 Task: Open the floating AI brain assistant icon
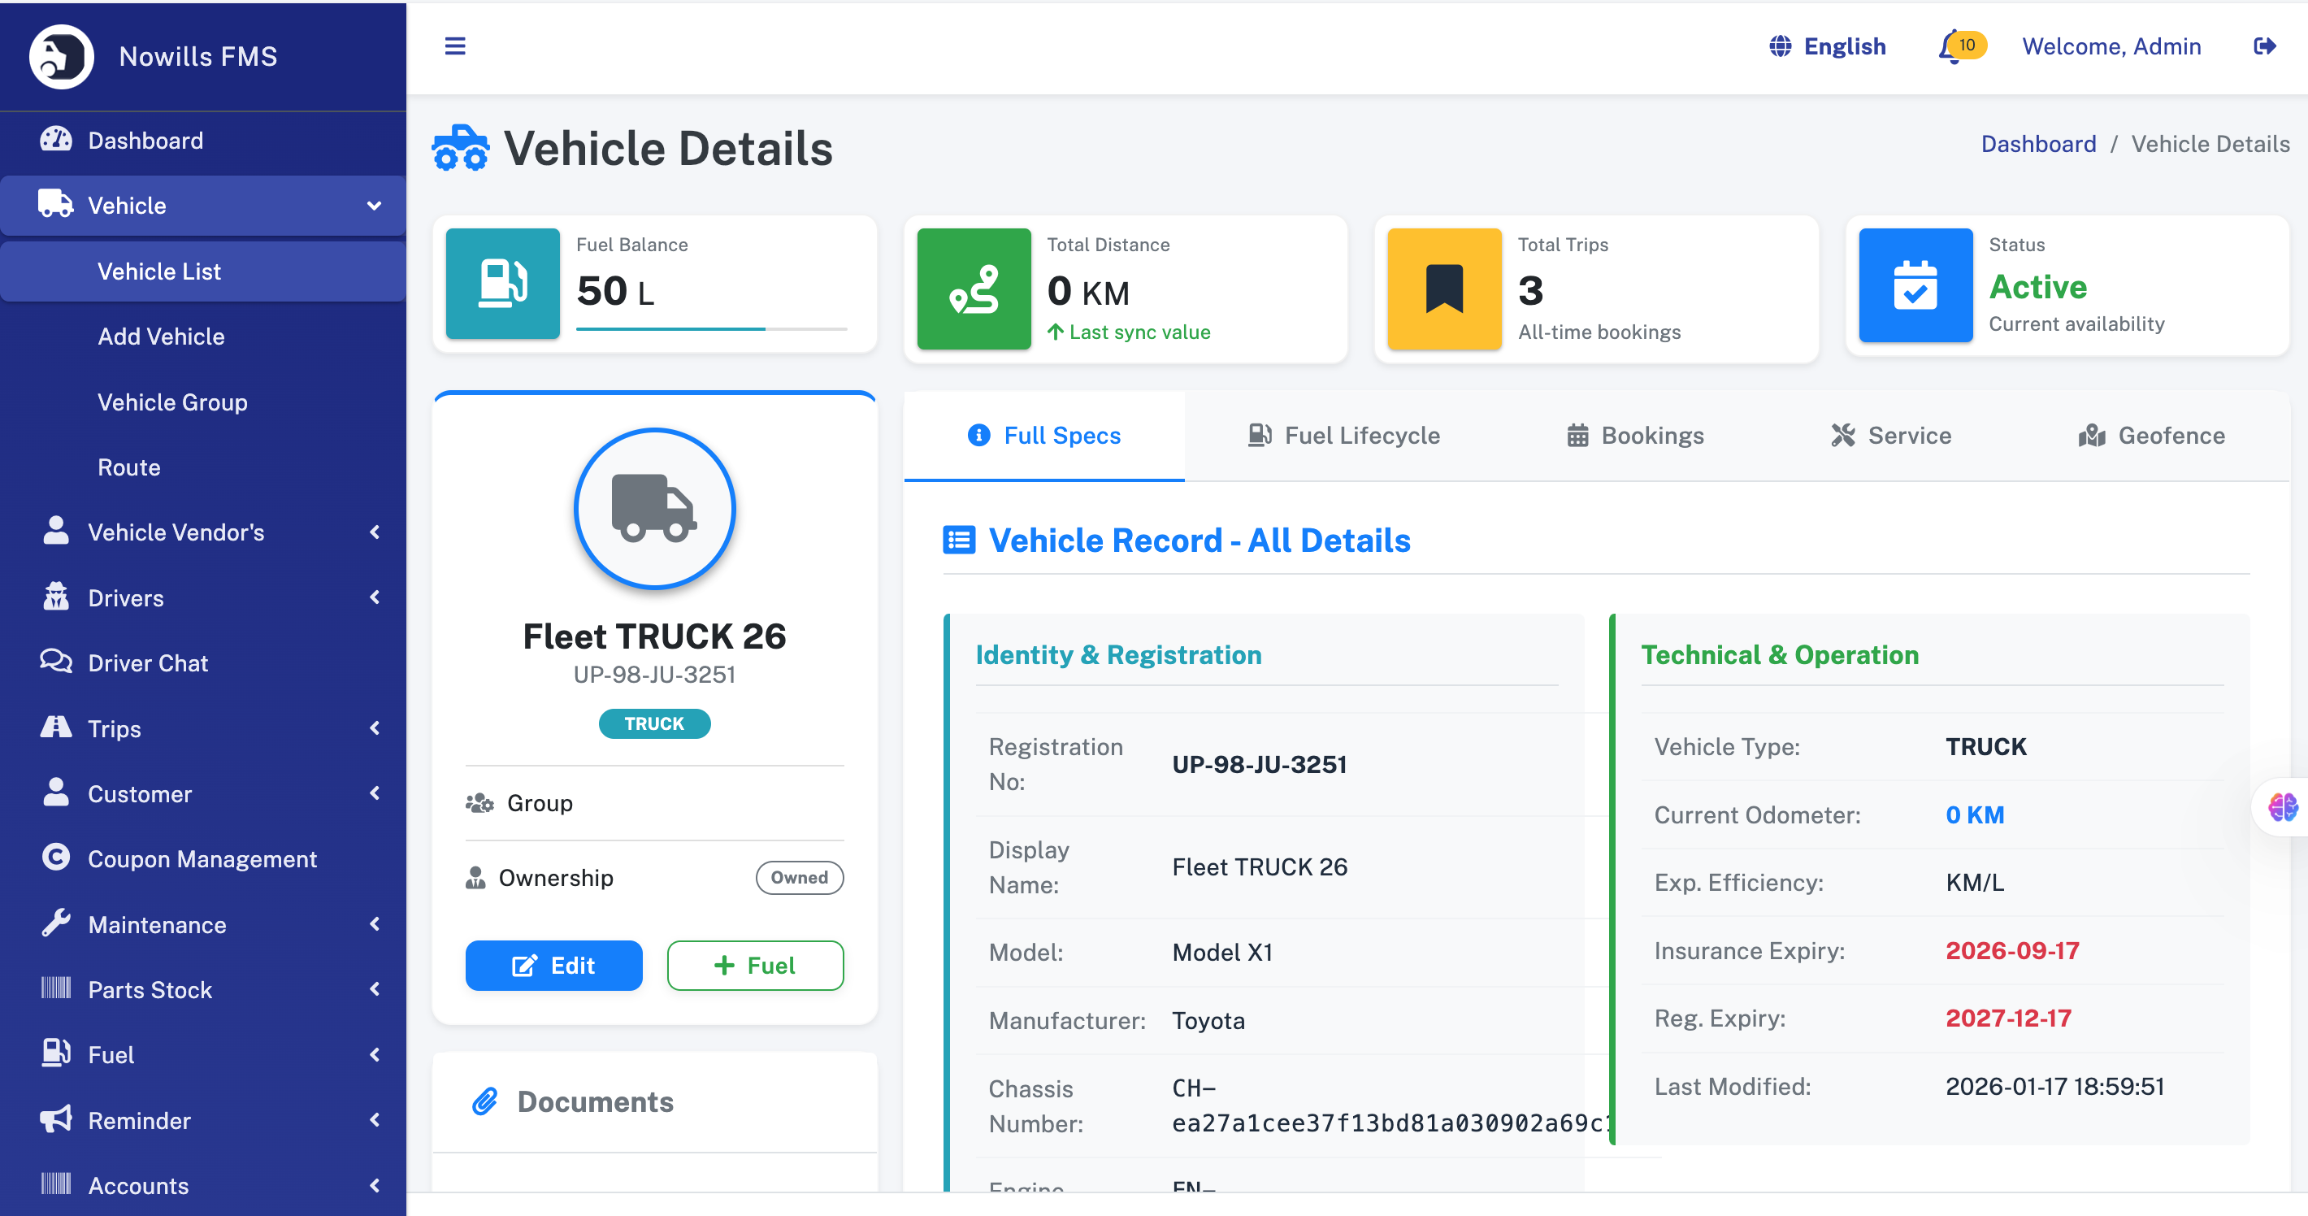(x=2282, y=806)
